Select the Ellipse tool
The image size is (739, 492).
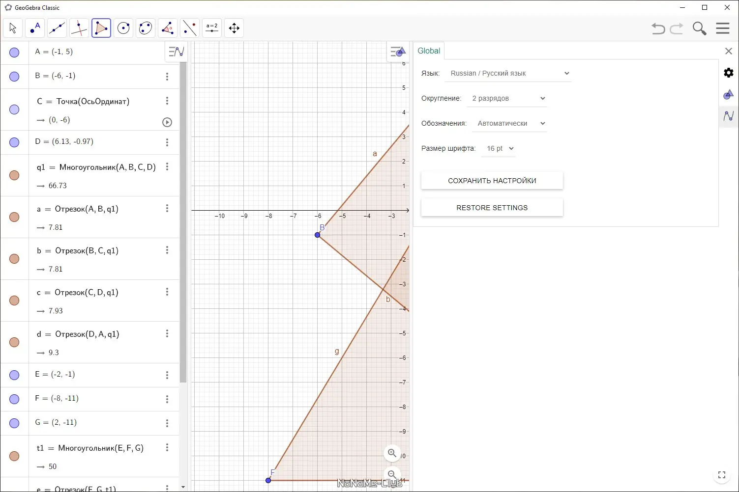tap(146, 28)
